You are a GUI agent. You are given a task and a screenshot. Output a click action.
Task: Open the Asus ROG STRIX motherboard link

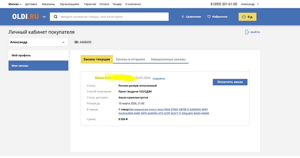click(169, 110)
